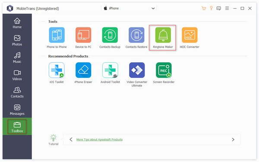Go to the Home section
This screenshot has width=259, height=162.
click(x=17, y=23)
